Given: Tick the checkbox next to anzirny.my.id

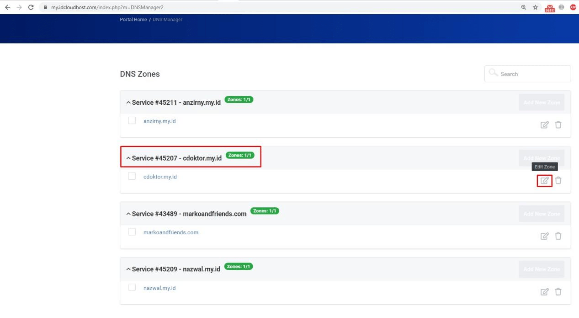Looking at the screenshot, I should [132, 120].
